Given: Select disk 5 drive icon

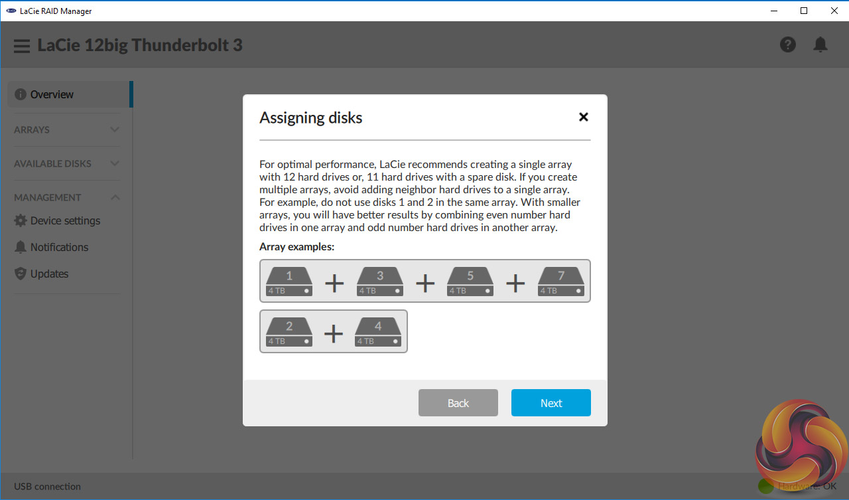Looking at the screenshot, I should 470,281.
